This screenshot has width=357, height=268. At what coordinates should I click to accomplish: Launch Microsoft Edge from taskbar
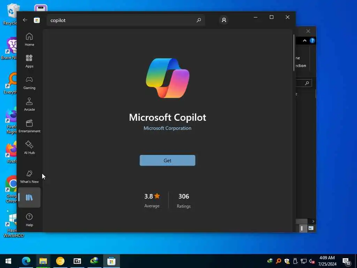[26, 261]
